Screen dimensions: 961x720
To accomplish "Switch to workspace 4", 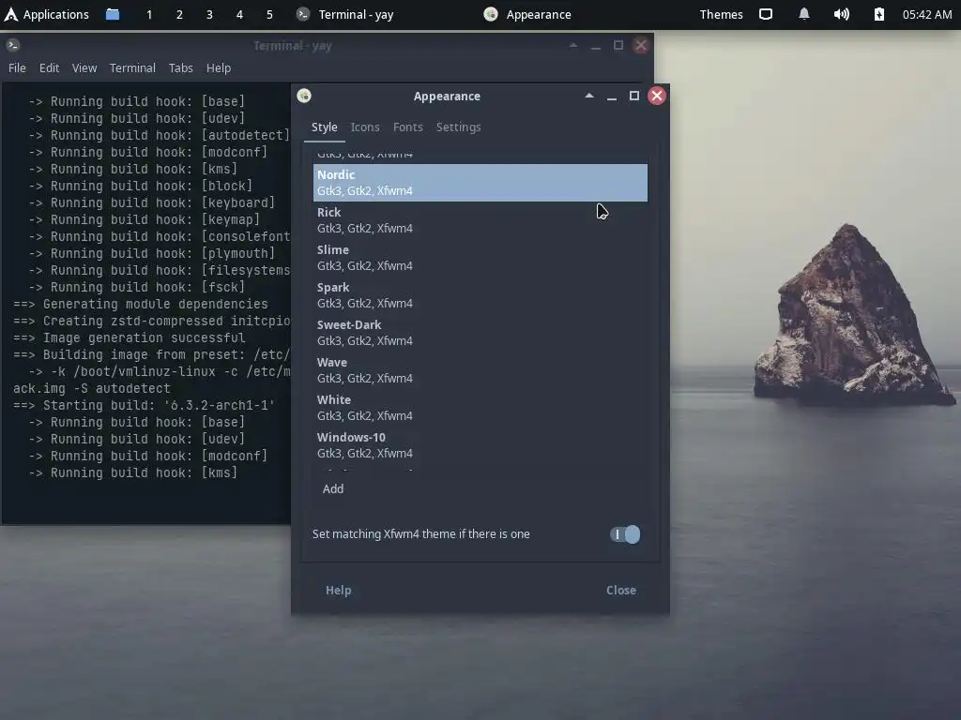I will tap(239, 14).
